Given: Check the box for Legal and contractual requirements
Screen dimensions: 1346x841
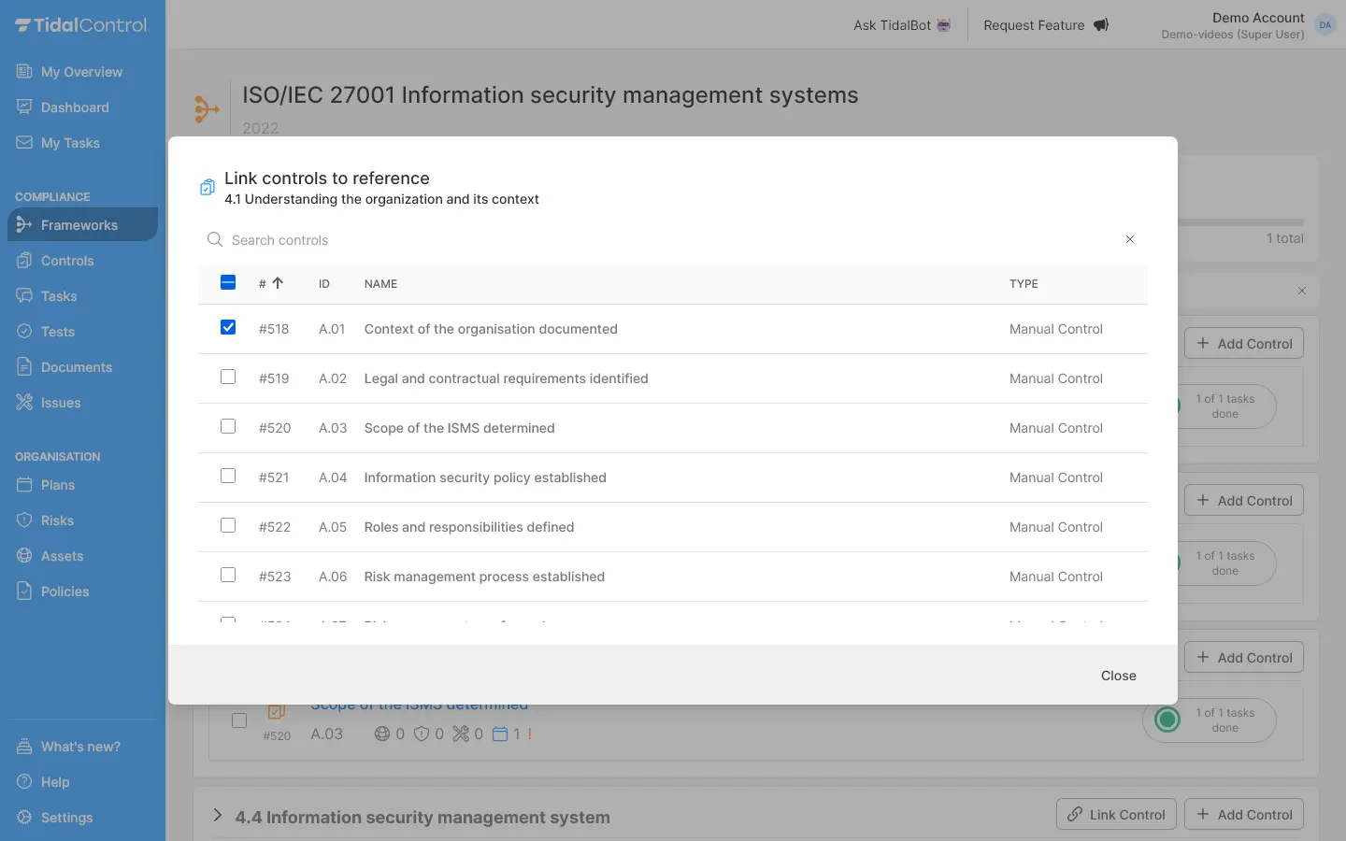Looking at the screenshot, I should 228,378.
